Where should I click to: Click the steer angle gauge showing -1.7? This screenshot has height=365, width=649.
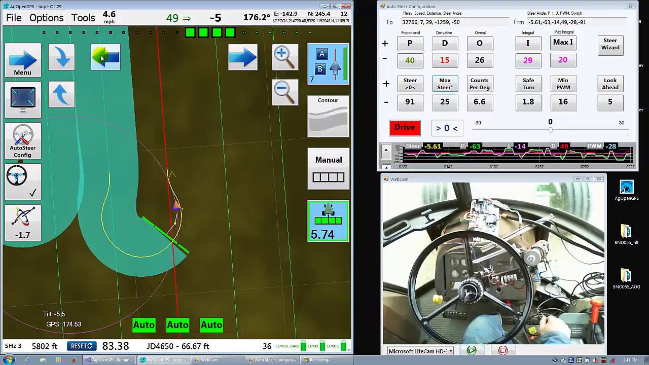click(23, 223)
